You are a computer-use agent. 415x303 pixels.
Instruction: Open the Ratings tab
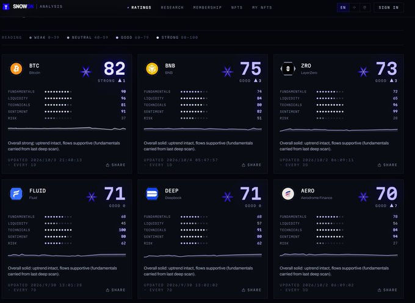tap(140, 8)
